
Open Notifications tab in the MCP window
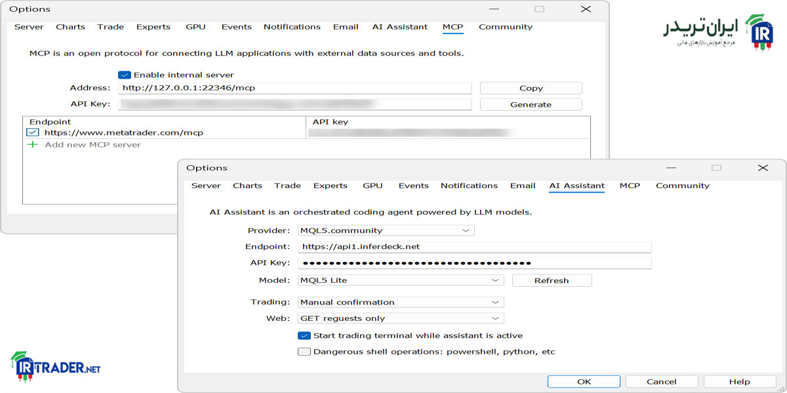click(x=292, y=27)
